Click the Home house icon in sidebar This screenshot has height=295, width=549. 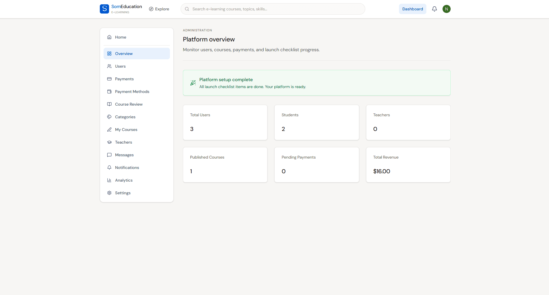coord(109,37)
